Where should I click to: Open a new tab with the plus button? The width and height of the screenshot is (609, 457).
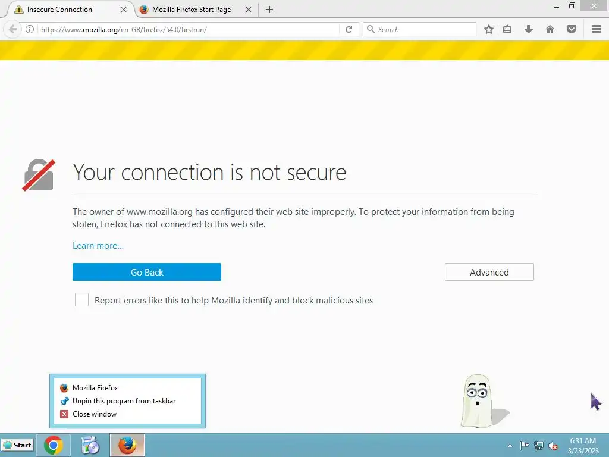[x=269, y=10]
